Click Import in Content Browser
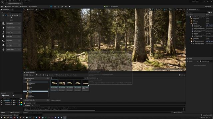The height and width of the screenshot is (119, 213). (x=32, y=75)
